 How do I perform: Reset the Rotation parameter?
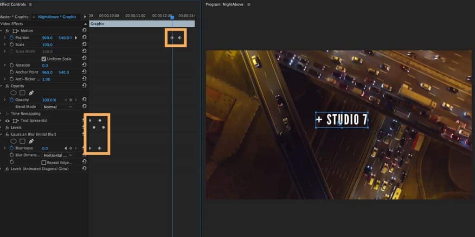[84, 65]
